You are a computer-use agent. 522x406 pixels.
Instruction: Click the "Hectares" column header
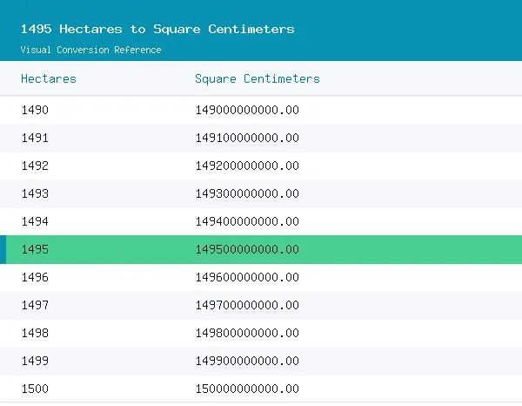tap(49, 78)
